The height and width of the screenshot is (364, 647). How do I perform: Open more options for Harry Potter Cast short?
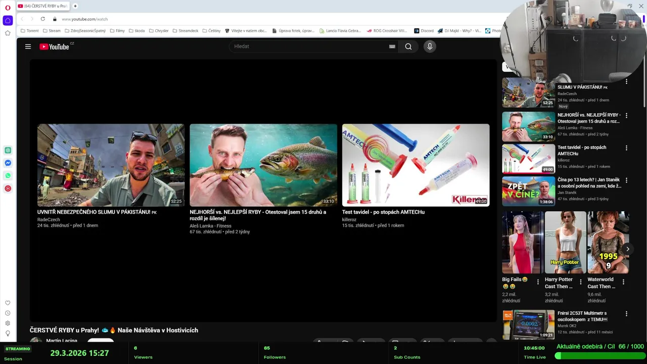pos(580,282)
